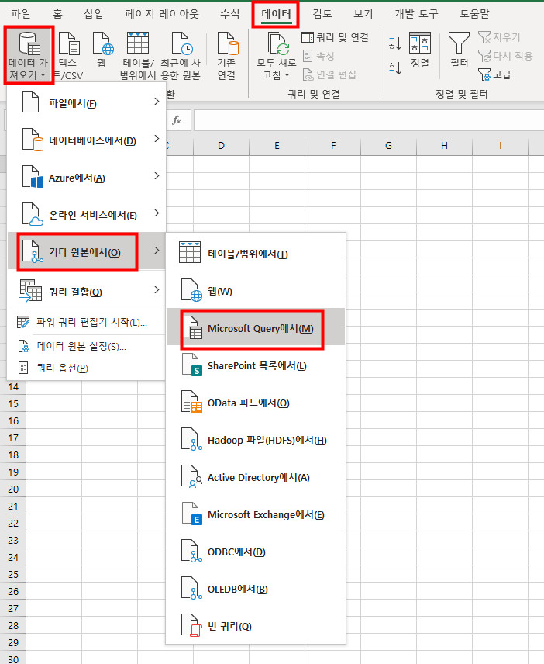Image resolution: width=544 pixels, height=664 pixels.
Task: Select column D header
Action: click(221, 146)
